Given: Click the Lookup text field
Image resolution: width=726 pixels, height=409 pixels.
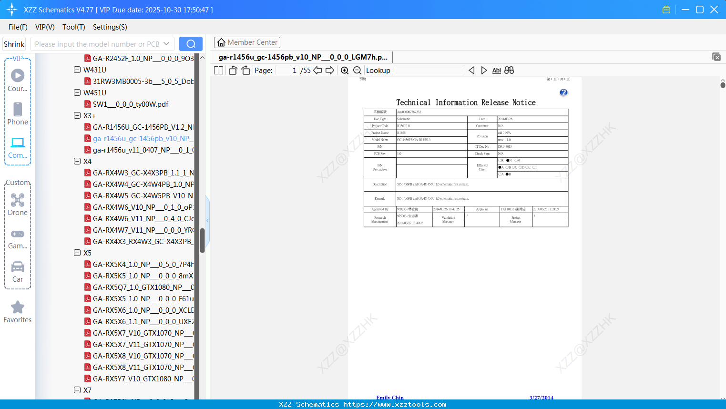Looking at the screenshot, I should (x=429, y=71).
